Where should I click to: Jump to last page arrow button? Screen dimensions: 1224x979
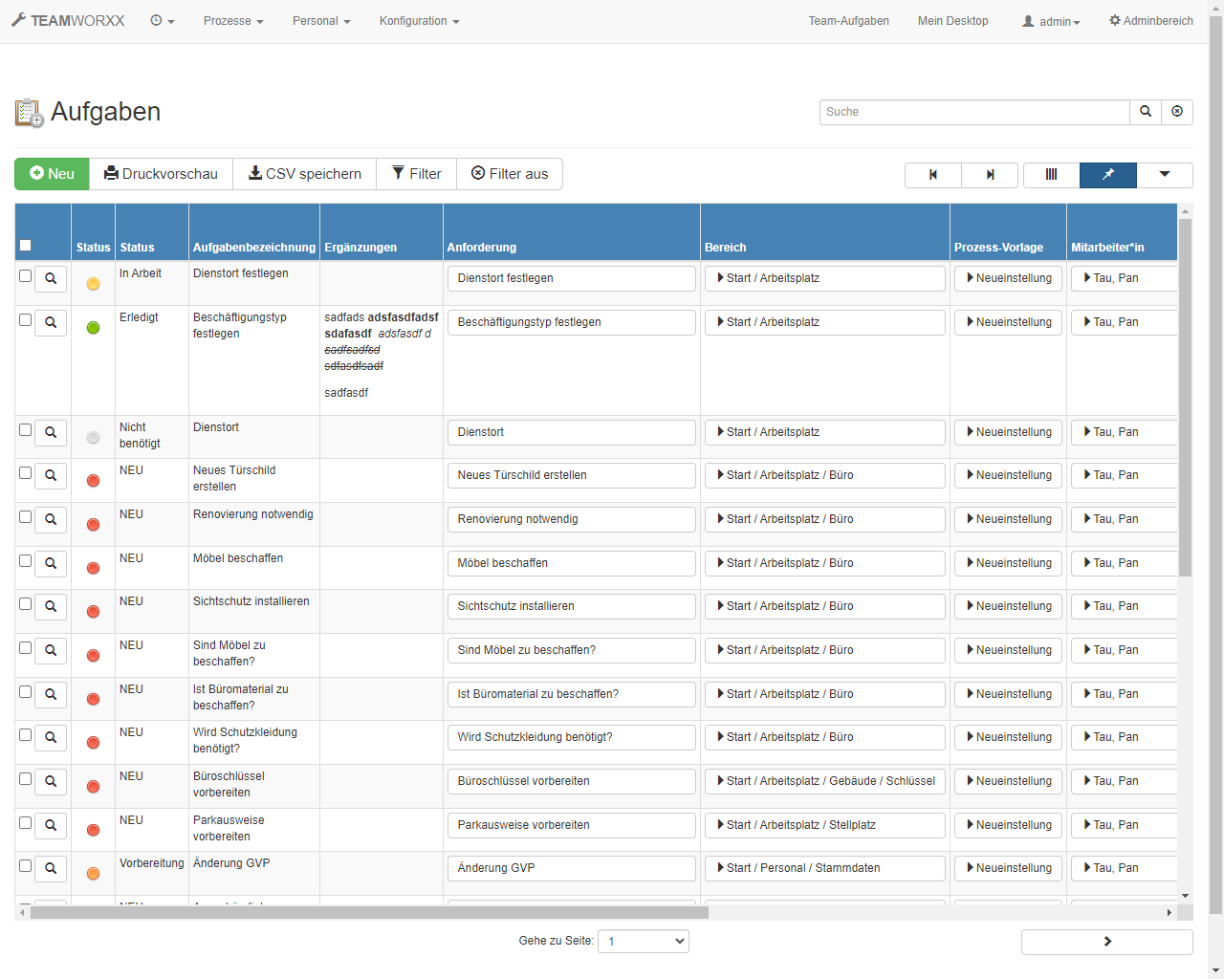[x=990, y=175]
